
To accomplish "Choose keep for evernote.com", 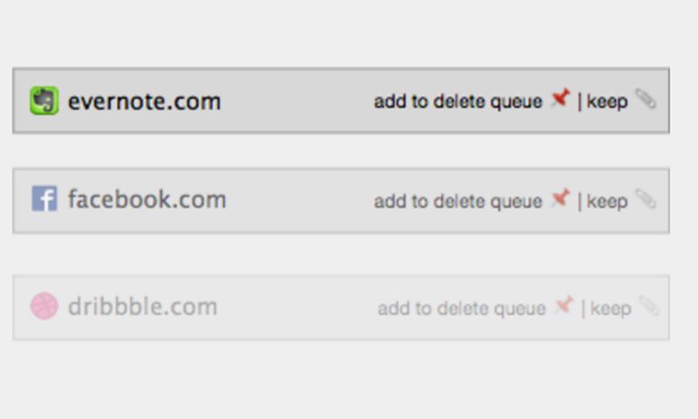I will coord(606,101).
